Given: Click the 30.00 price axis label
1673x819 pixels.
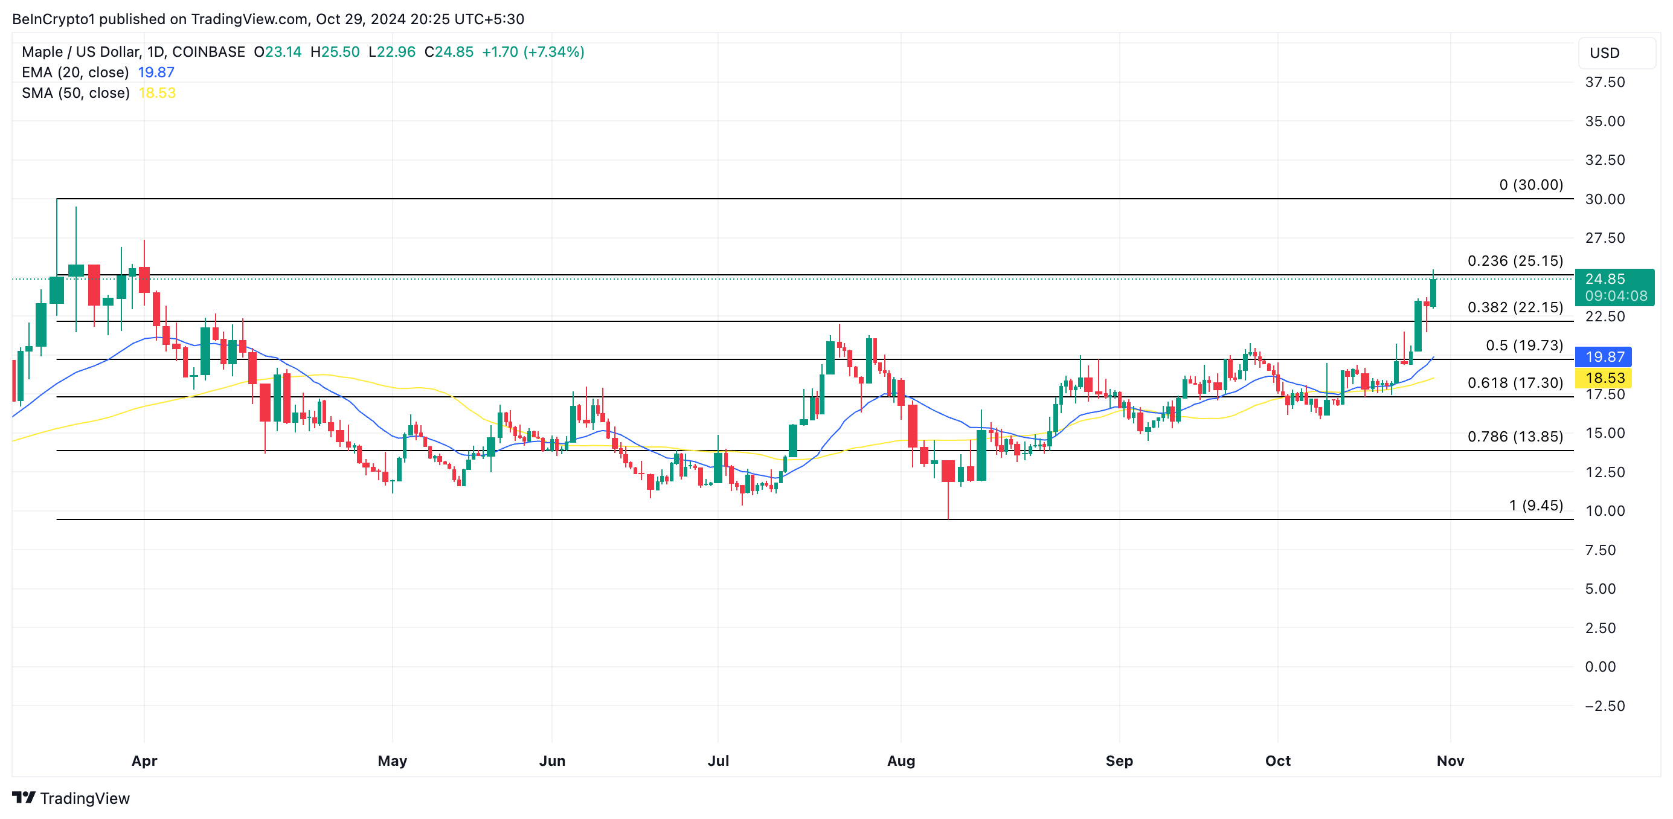Looking at the screenshot, I should pyautogui.click(x=1604, y=199).
